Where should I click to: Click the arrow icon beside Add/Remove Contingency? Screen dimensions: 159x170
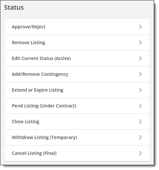[140, 74]
